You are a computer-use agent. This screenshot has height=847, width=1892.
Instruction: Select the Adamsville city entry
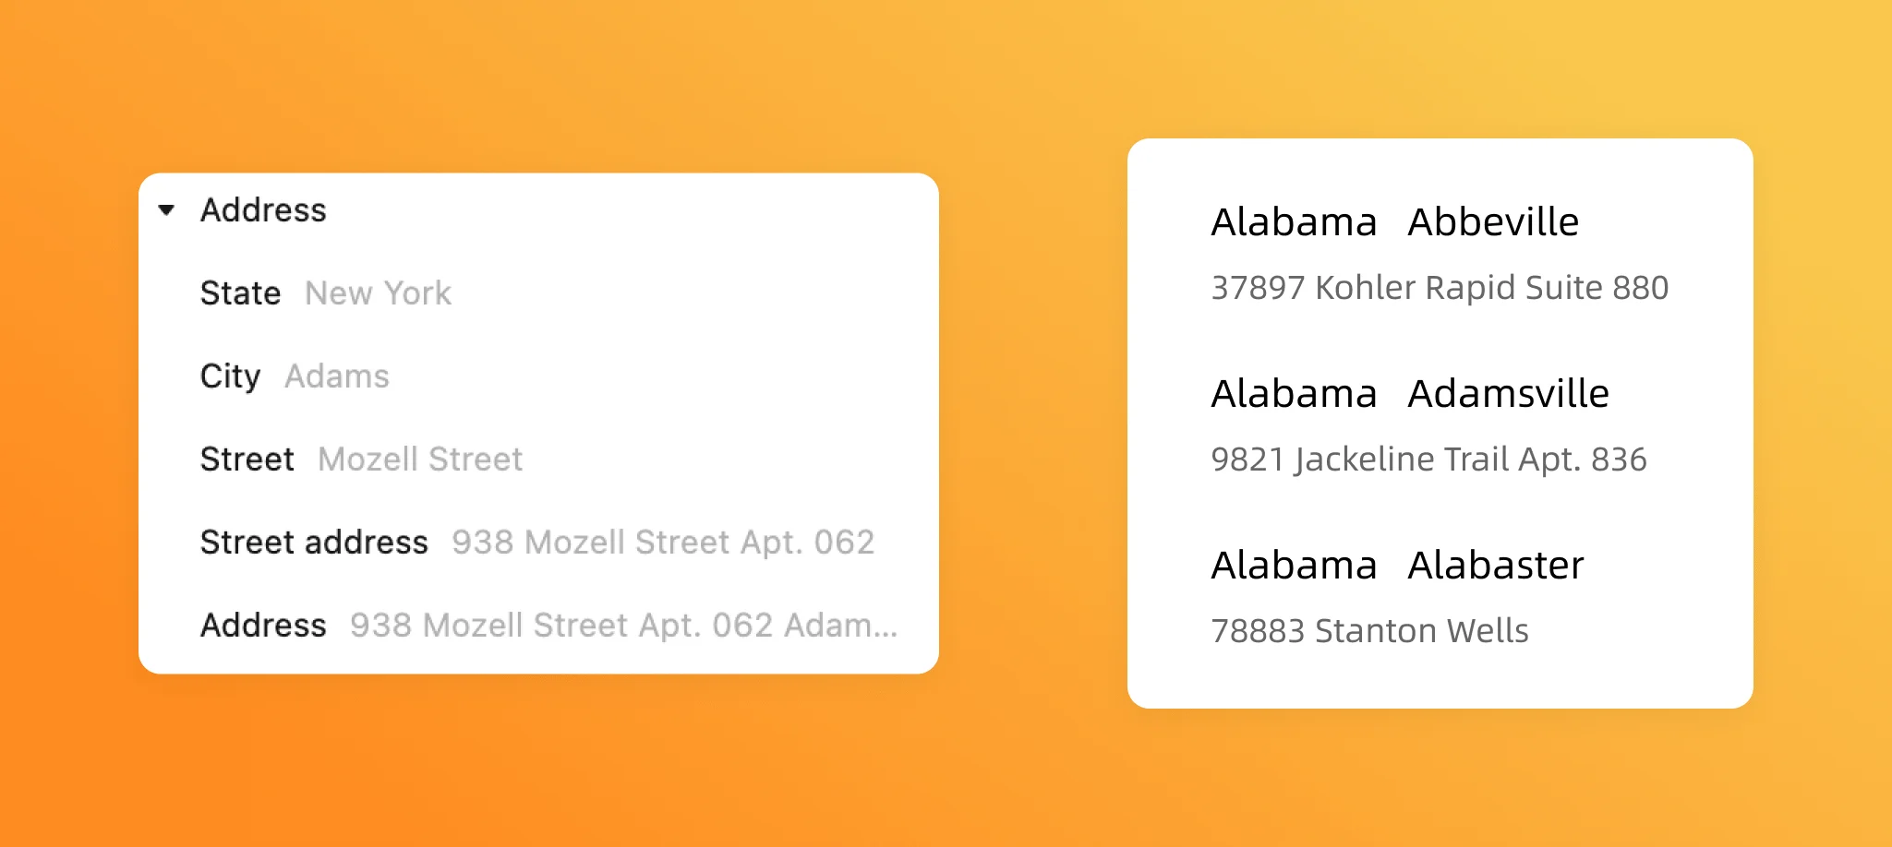click(1508, 394)
